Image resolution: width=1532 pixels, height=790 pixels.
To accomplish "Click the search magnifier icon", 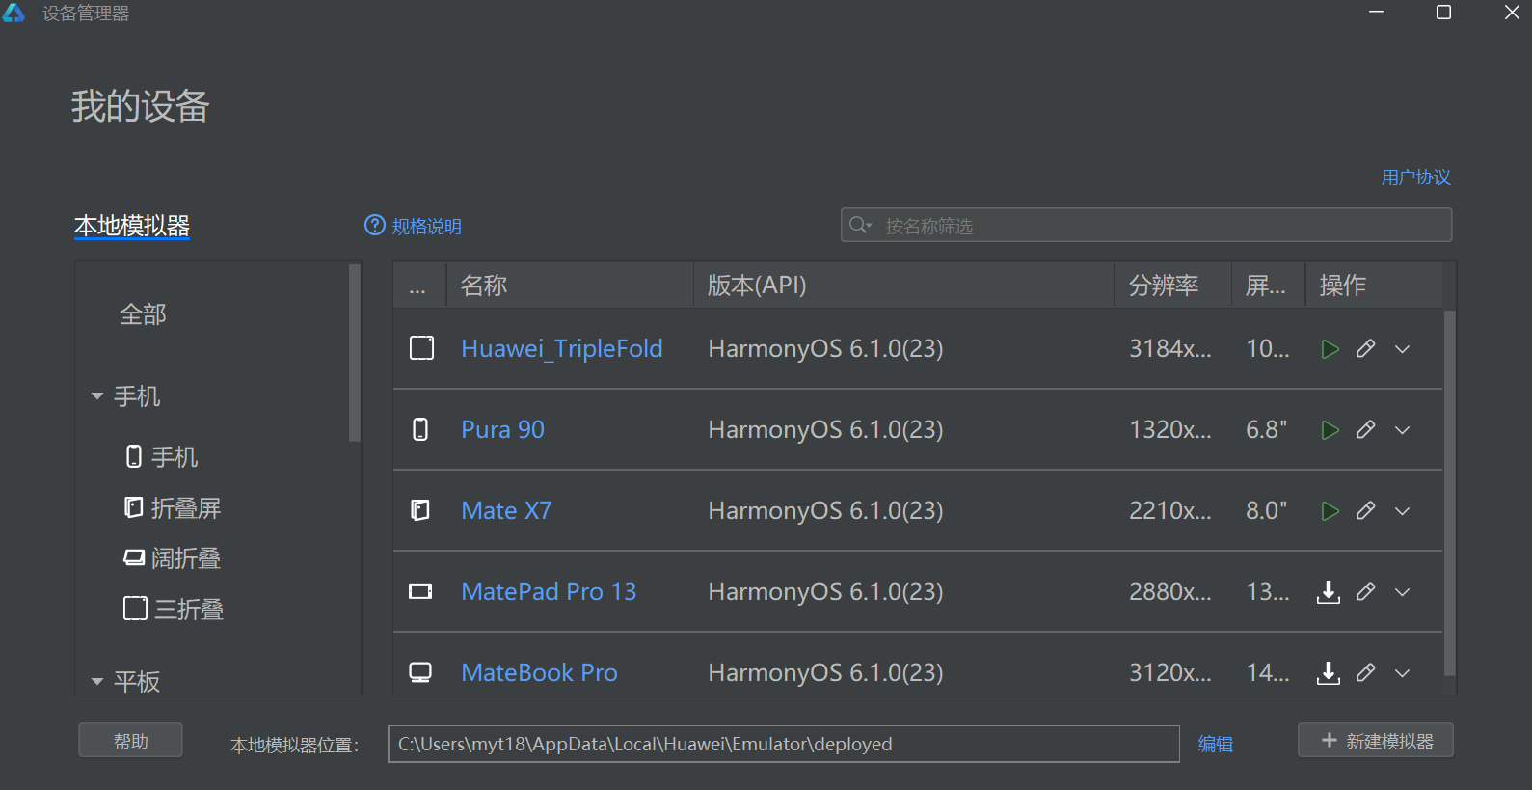I will (x=859, y=226).
